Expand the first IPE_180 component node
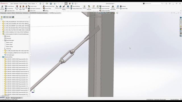This screenshot has height=102, width=182. tap(1, 28)
